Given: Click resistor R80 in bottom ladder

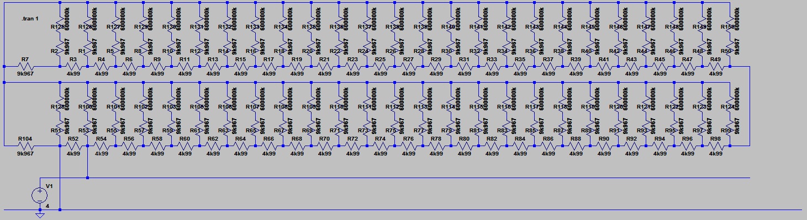Looking at the screenshot, I should pos(465,147).
